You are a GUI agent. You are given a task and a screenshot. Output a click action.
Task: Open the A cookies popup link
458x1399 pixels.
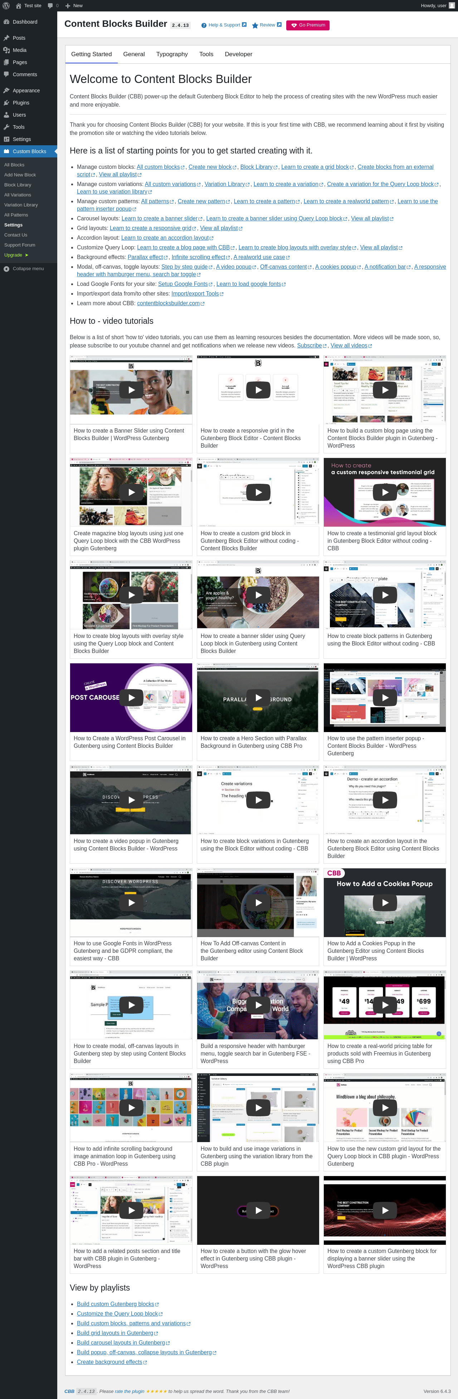[338, 267]
